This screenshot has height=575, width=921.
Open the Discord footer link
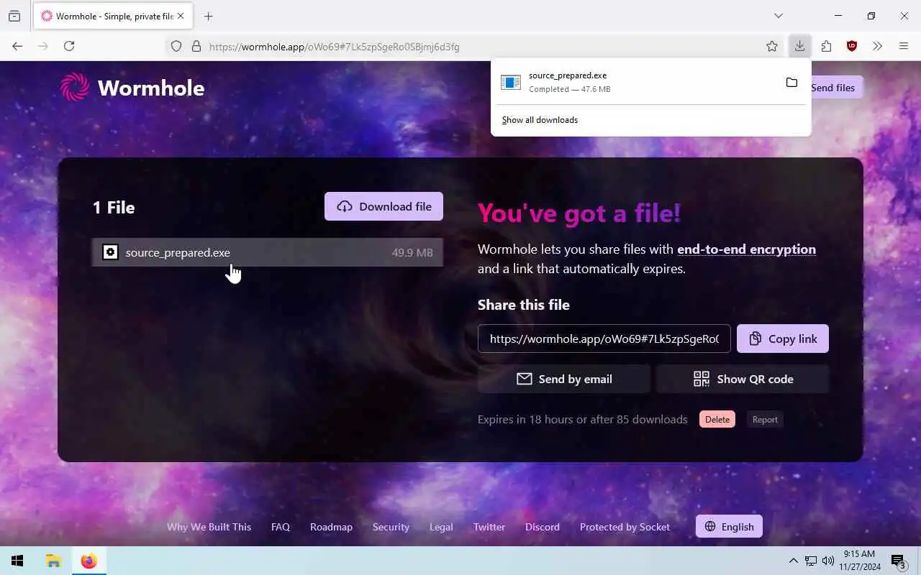tap(543, 527)
